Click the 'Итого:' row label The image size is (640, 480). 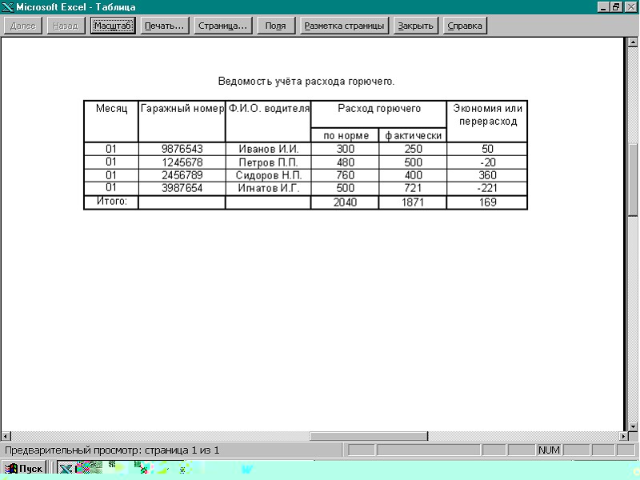pyautogui.click(x=111, y=201)
